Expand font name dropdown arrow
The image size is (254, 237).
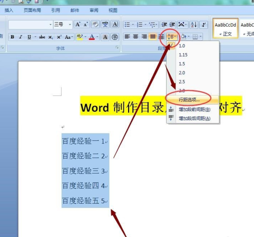pyautogui.click(x=50, y=25)
